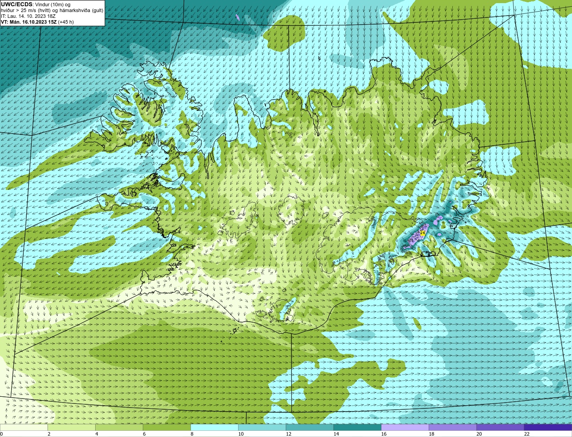Select the 16–18 m/s light lavender swatch

click(405, 428)
